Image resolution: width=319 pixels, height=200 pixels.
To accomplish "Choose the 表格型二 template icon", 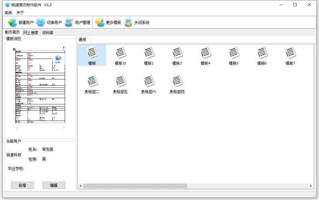I will point(92,82).
